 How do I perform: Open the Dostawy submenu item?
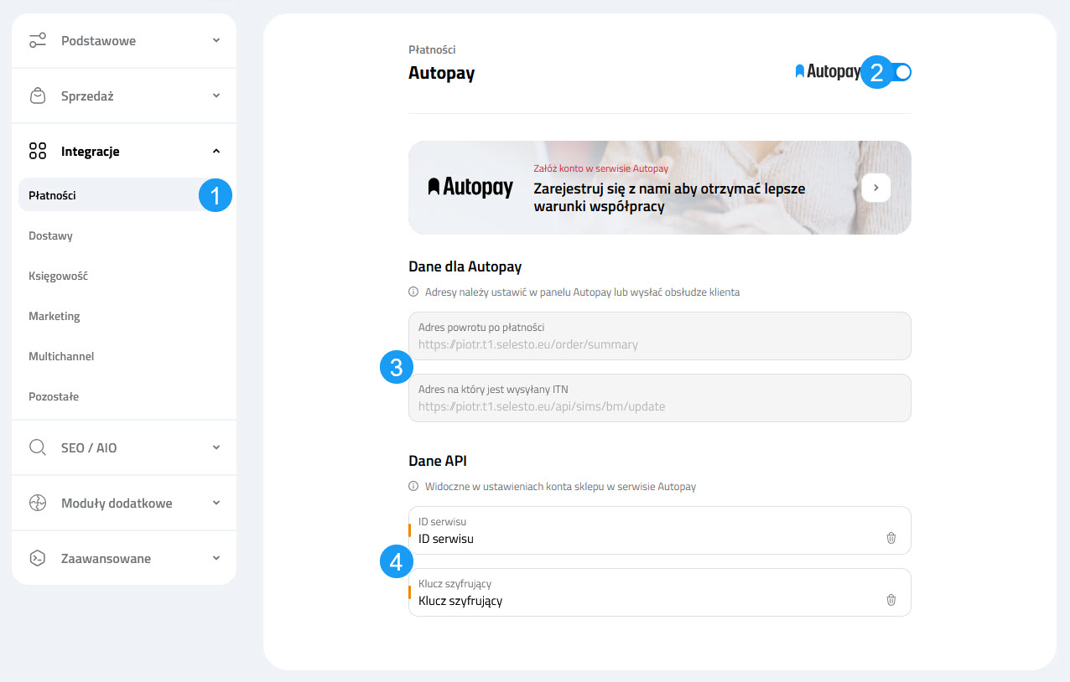[50, 236]
